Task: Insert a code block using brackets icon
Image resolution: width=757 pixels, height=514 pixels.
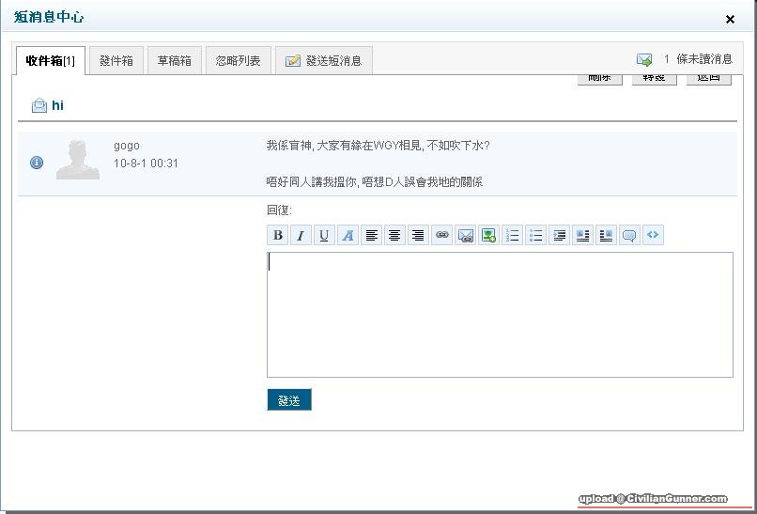Action: 653,235
